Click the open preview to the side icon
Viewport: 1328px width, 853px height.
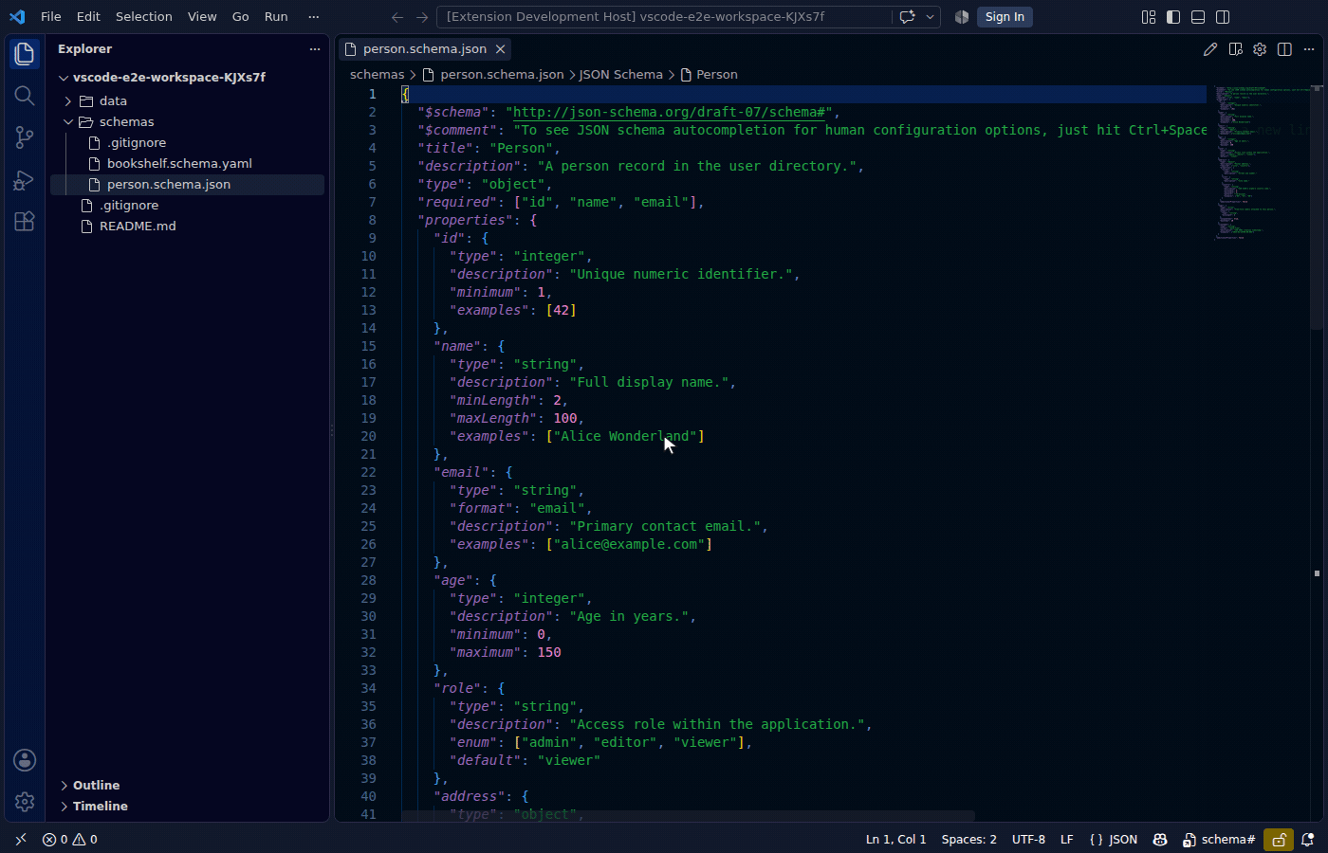point(1235,49)
